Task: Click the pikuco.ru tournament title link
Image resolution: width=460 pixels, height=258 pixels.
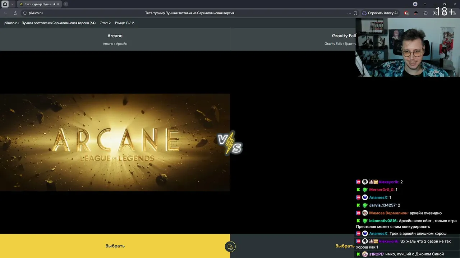Action: (x=50, y=23)
